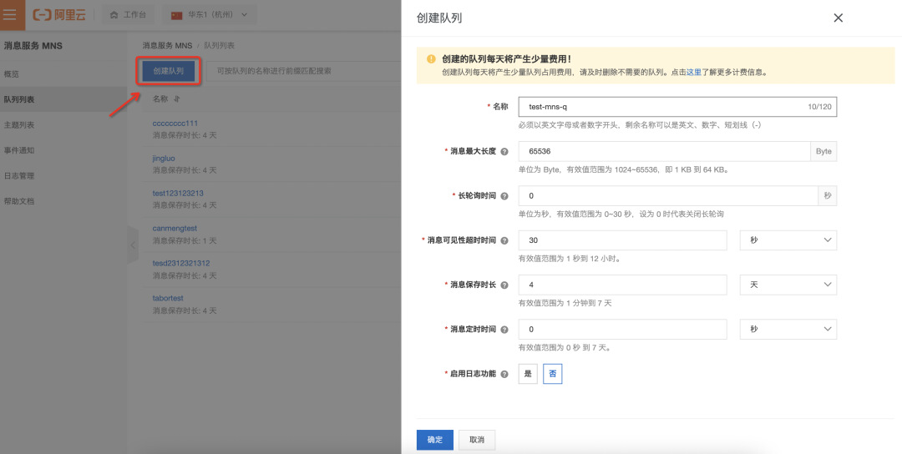
Task: Click the 消息服务 MNS sidebar title
Action: tap(33, 46)
